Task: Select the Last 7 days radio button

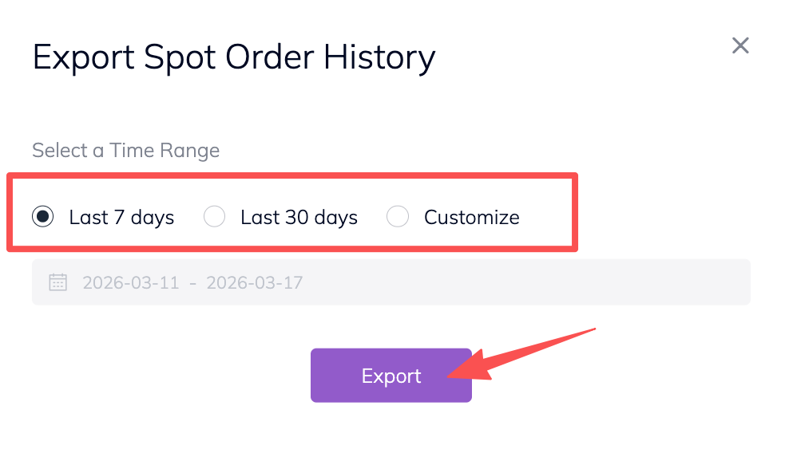Action: [43, 217]
